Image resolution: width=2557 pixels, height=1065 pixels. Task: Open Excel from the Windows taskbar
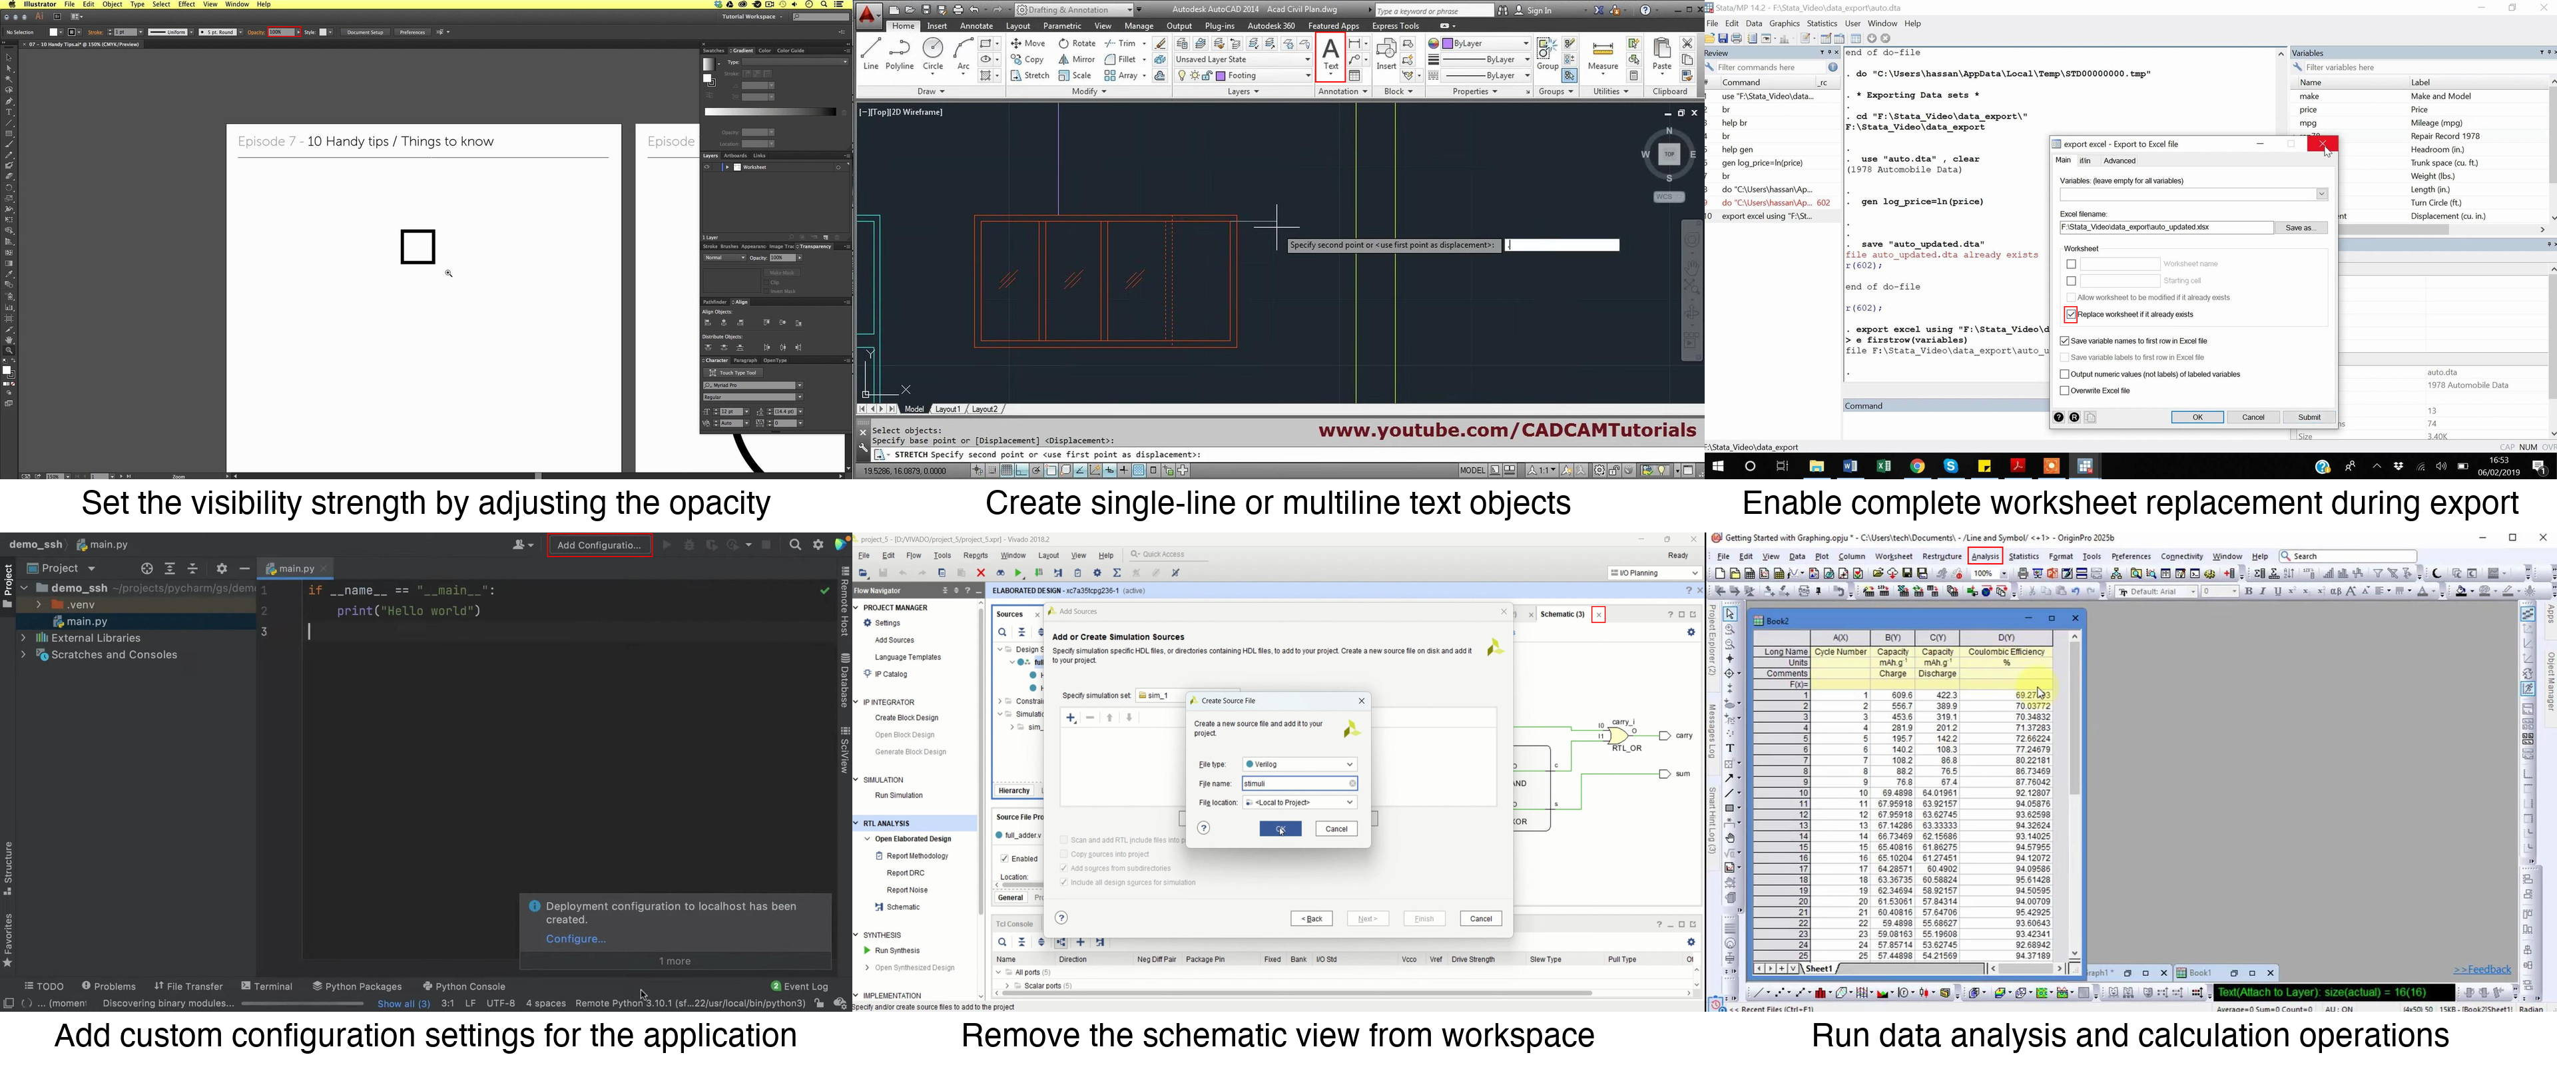(x=1883, y=467)
